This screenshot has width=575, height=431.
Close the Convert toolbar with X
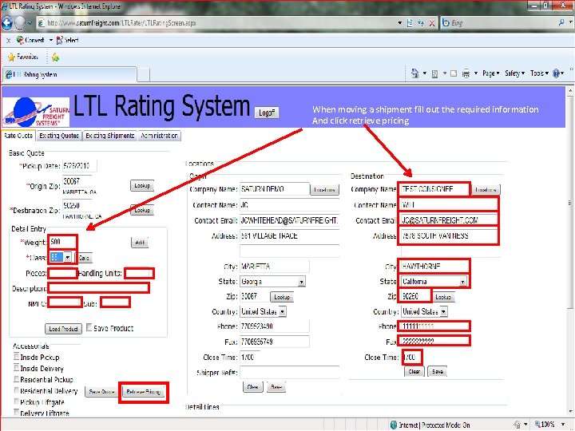tap(8, 41)
